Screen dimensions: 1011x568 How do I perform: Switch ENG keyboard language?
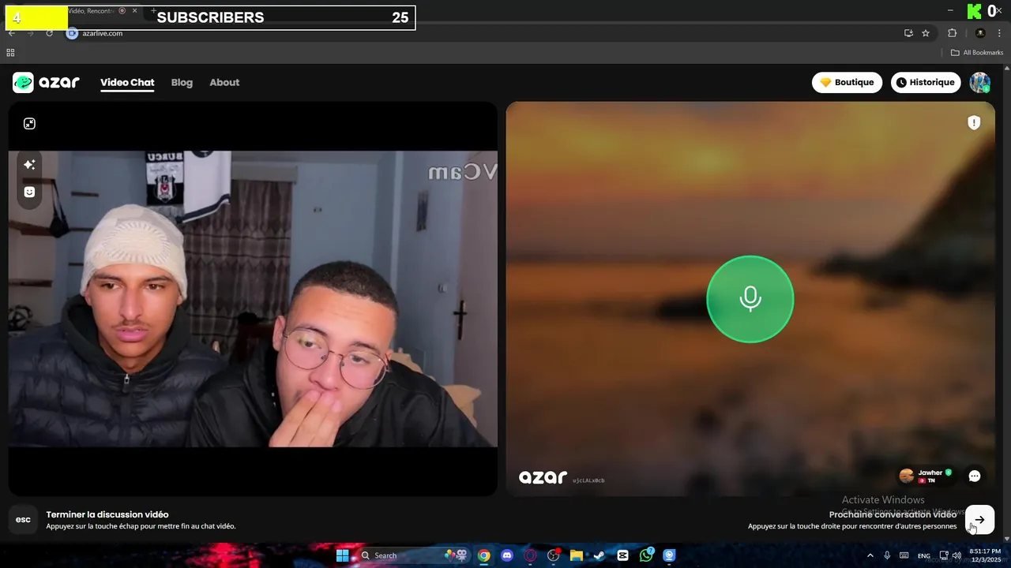click(923, 555)
